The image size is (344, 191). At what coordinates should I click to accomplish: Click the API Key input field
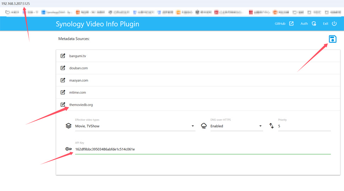(202, 149)
